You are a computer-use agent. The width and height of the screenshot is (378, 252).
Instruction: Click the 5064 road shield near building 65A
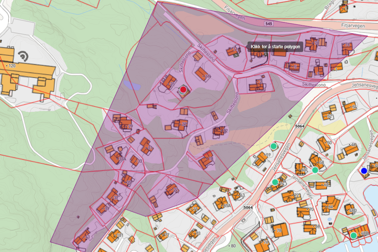coord(249,208)
